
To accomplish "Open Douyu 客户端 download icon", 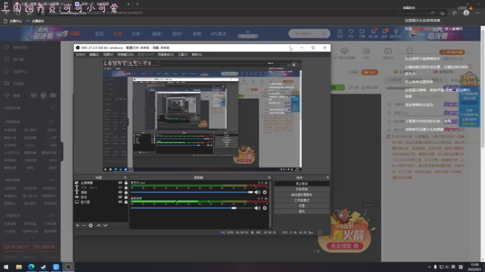I will point(373,33).
